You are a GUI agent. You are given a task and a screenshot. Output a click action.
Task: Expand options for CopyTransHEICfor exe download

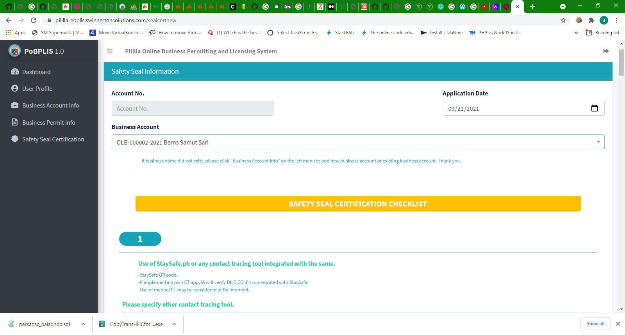click(x=174, y=324)
